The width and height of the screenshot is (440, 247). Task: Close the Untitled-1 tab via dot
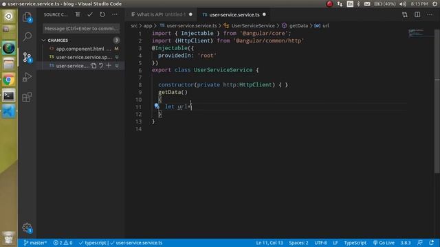tap(190, 14)
